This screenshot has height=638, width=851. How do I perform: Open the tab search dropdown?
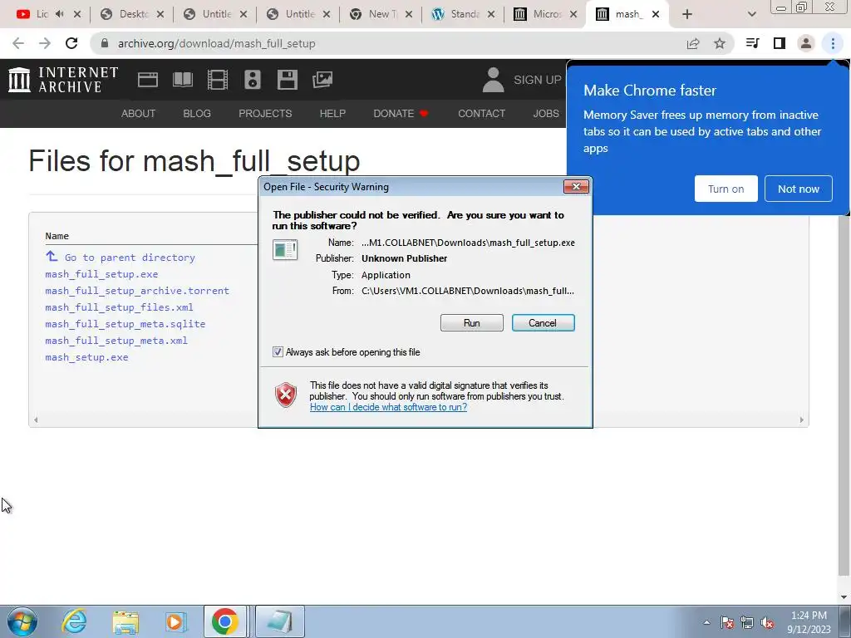tap(751, 14)
